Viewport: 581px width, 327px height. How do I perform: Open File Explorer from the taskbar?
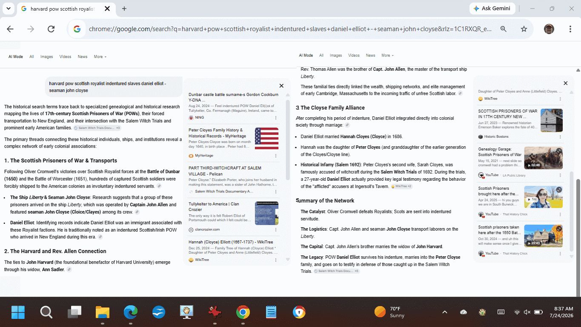pos(103,312)
